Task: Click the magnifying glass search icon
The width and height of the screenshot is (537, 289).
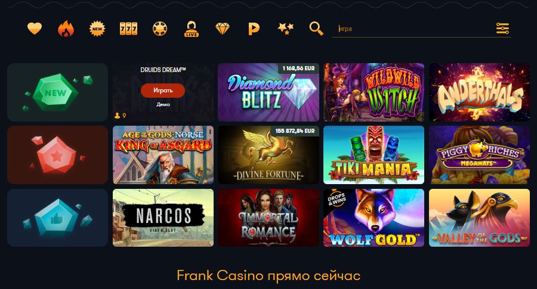Action: pos(316,29)
